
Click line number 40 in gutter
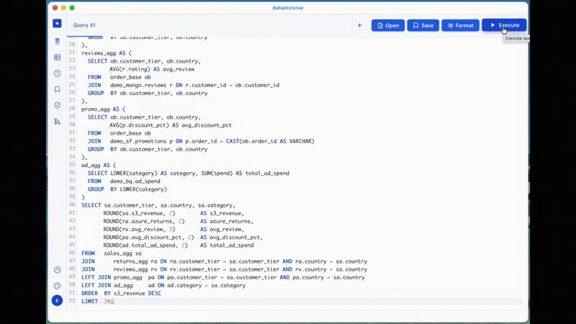click(x=71, y=205)
